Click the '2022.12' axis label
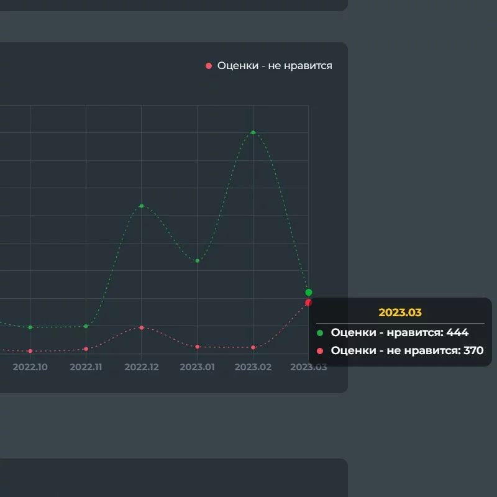497x497 pixels. 142,367
